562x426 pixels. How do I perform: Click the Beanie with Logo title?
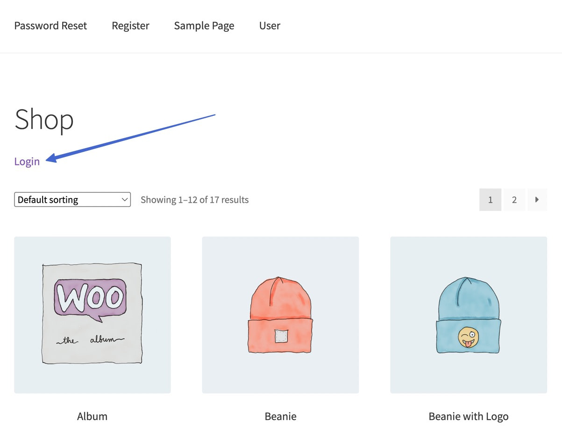click(x=469, y=416)
